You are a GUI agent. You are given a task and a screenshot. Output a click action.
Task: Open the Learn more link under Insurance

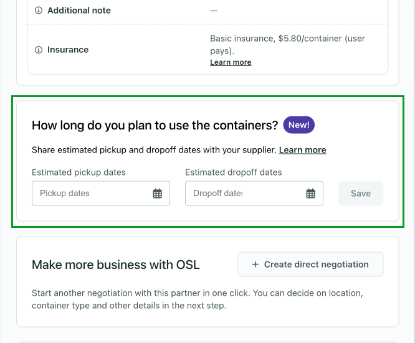pyautogui.click(x=231, y=62)
